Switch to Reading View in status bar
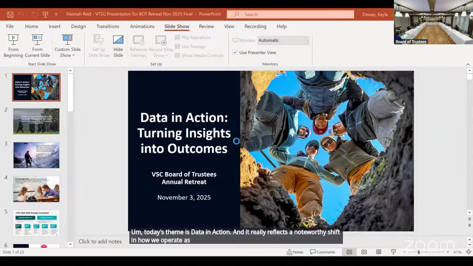This screenshot has width=473, height=266. pyautogui.click(x=379, y=252)
